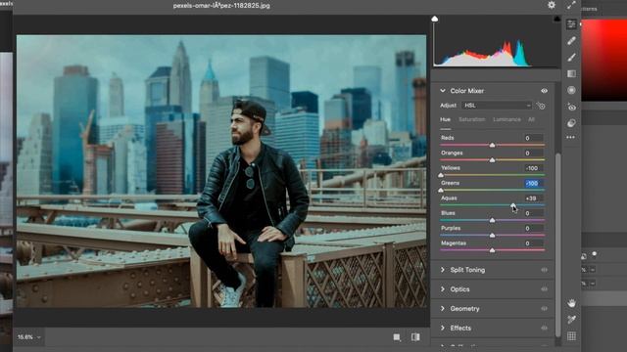
Task: Click the photo preview of the man
Action: (x=221, y=171)
